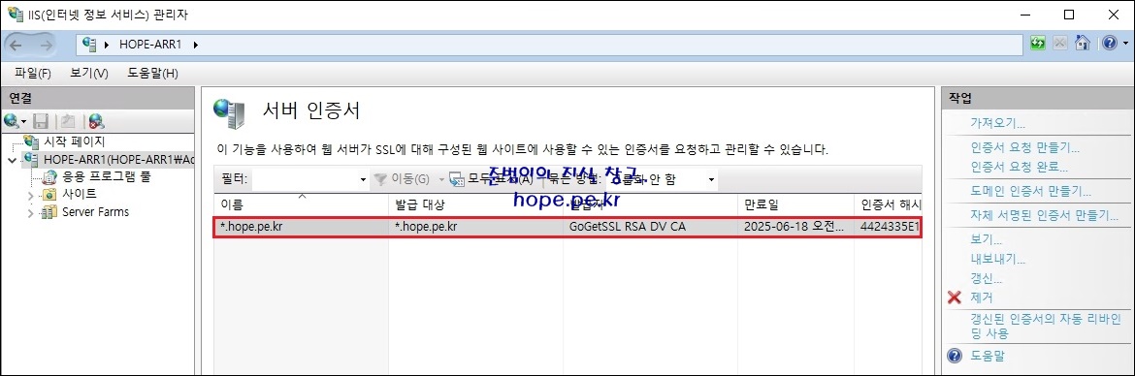Click 도메인 인증서 만들기... link
This screenshot has height=376, width=1135.
[x=1031, y=192]
